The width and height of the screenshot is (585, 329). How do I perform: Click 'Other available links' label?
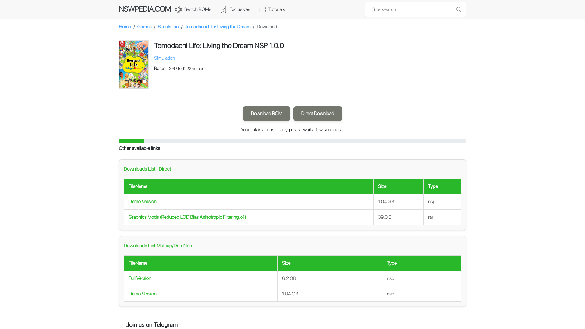pos(140,148)
